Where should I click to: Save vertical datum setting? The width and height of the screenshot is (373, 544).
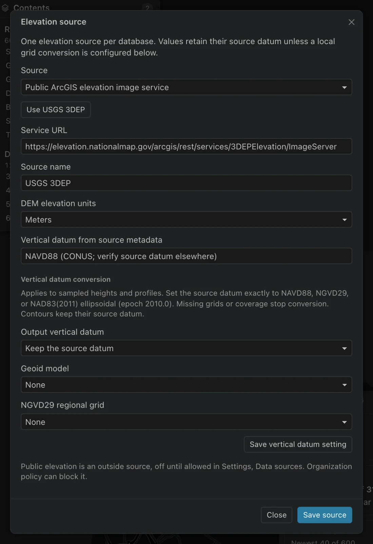coord(298,444)
